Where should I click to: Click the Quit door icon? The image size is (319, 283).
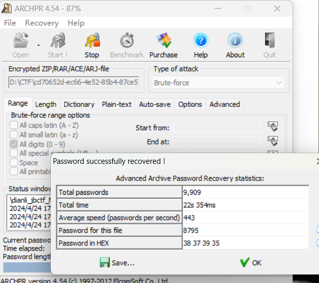tap(270, 40)
